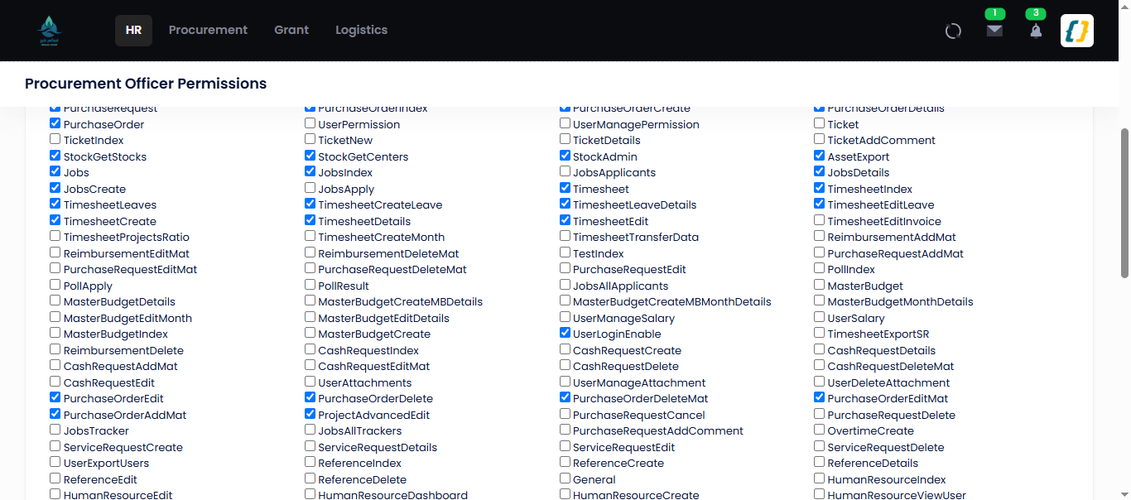Disable the PurchaseOrderDeleteMat checkbox
Viewport: 1131px width, 500px height.
pyautogui.click(x=565, y=397)
